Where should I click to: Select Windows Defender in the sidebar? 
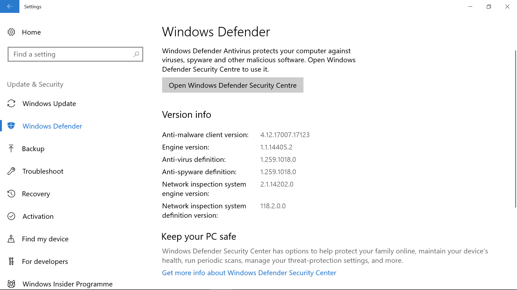click(x=52, y=126)
